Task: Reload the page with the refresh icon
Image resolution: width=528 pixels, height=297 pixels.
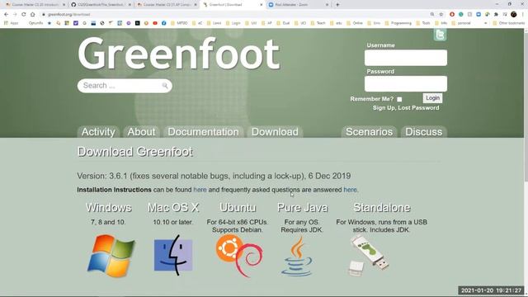Action: (24, 15)
